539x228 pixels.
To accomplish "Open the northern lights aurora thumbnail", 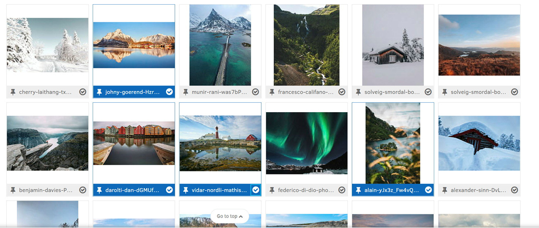I will pos(306,143).
